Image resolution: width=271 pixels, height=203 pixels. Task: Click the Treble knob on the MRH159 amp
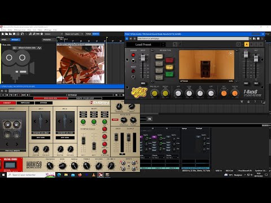click(86, 166)
